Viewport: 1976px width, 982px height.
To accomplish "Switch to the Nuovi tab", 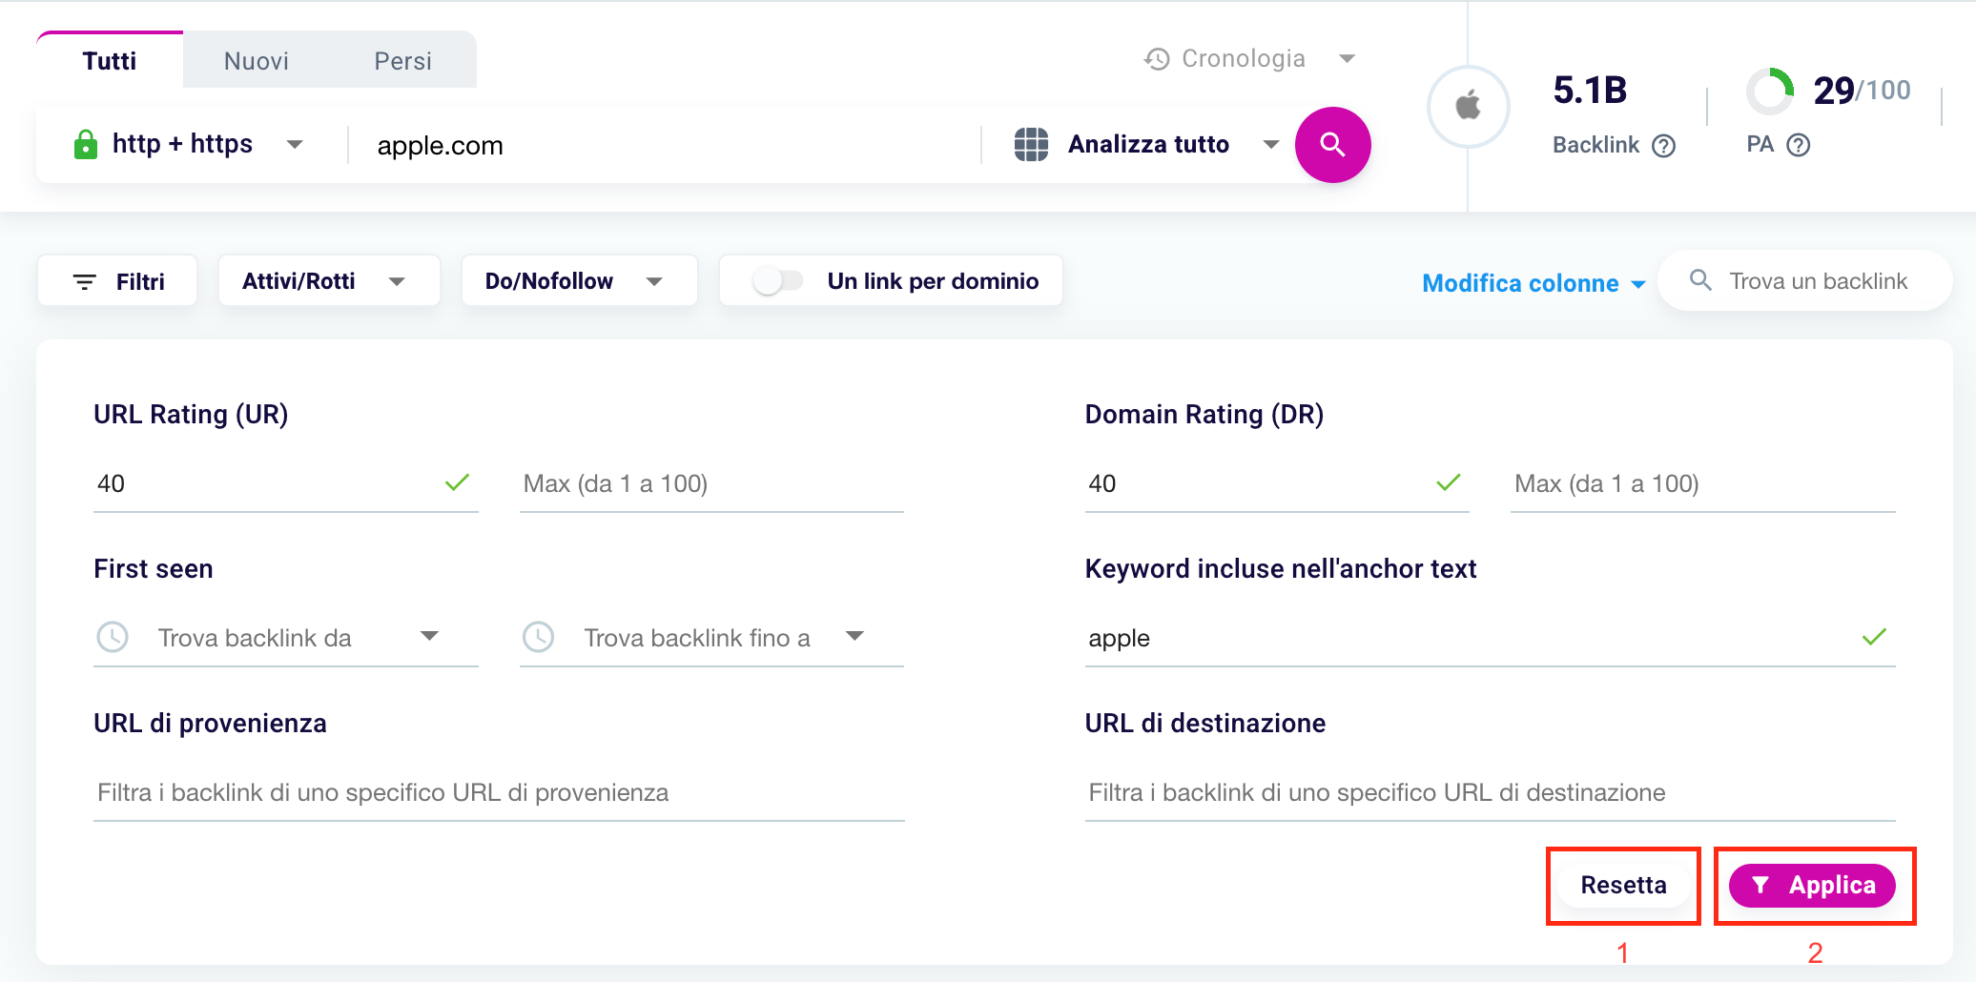I will pyautogui.click(x=257, y=61).
